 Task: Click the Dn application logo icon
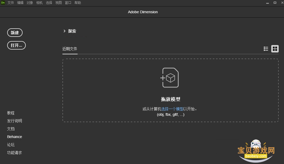(x=3, y=3)
